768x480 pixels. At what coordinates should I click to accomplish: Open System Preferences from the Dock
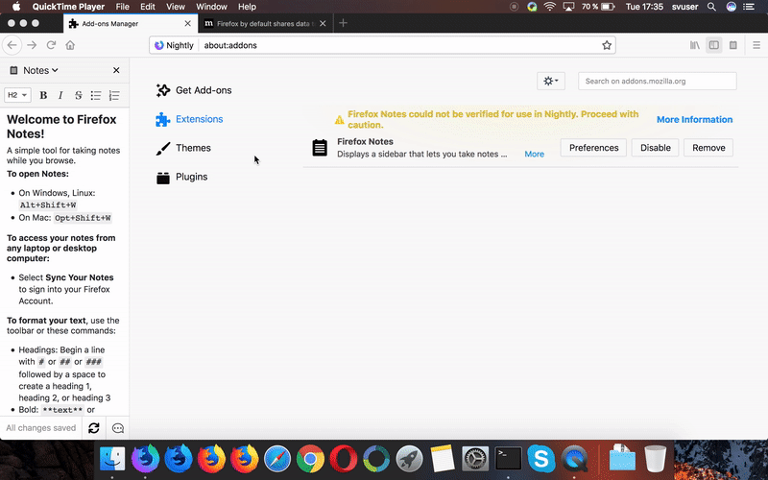tap(475, 460)
